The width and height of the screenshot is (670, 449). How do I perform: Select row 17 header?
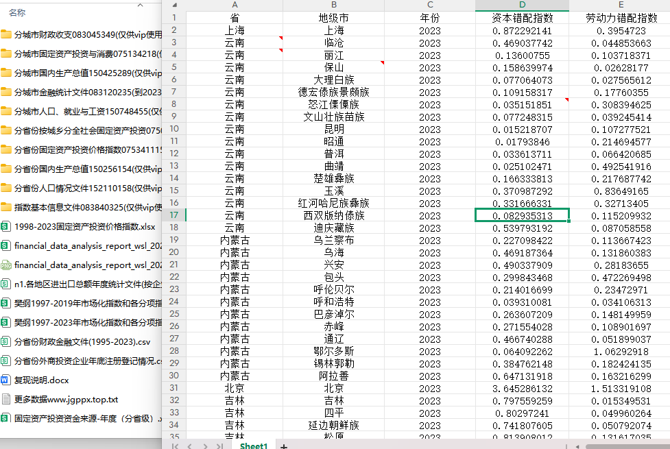click(x=174, y=215)
